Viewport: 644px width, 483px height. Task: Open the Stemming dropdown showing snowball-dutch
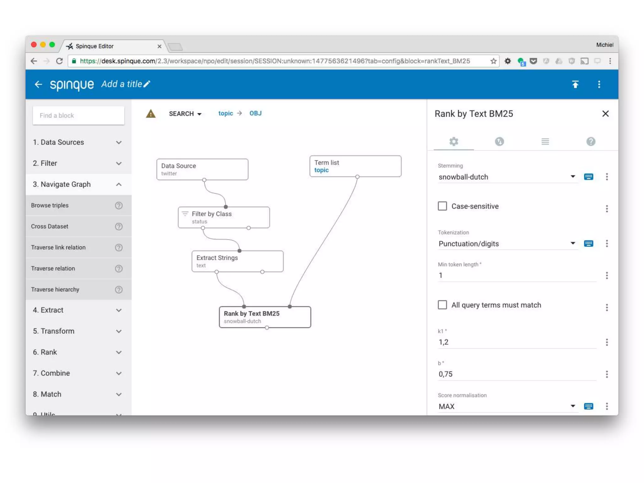(x=508, y=177)
